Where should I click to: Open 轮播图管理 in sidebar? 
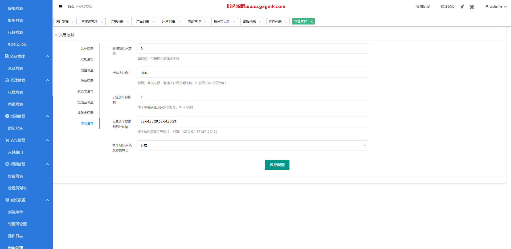pos(17,224)
